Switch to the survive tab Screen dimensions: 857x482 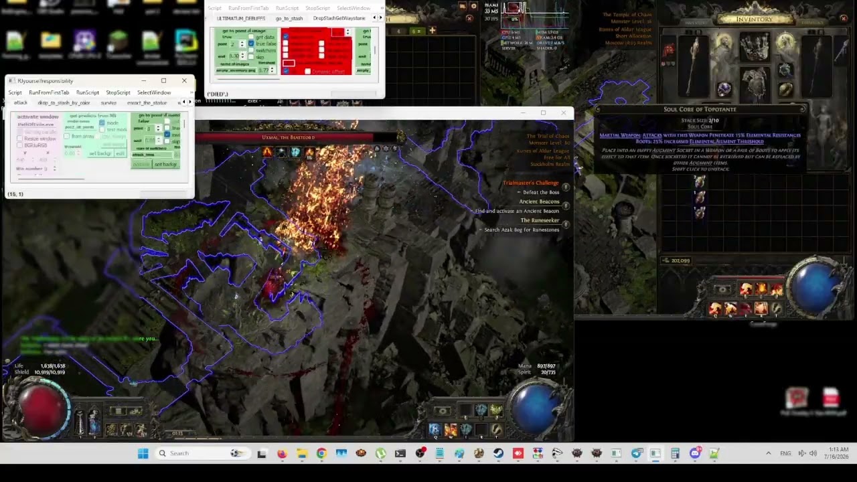(108, 103)
